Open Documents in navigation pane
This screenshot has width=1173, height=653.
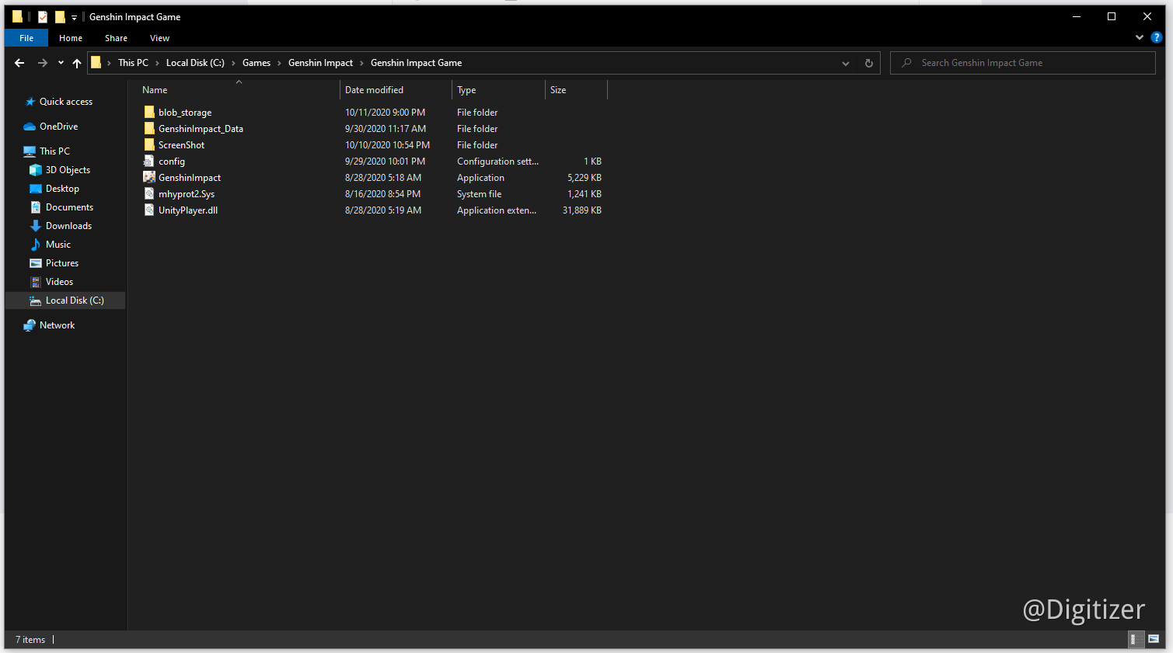coord(69,207)
